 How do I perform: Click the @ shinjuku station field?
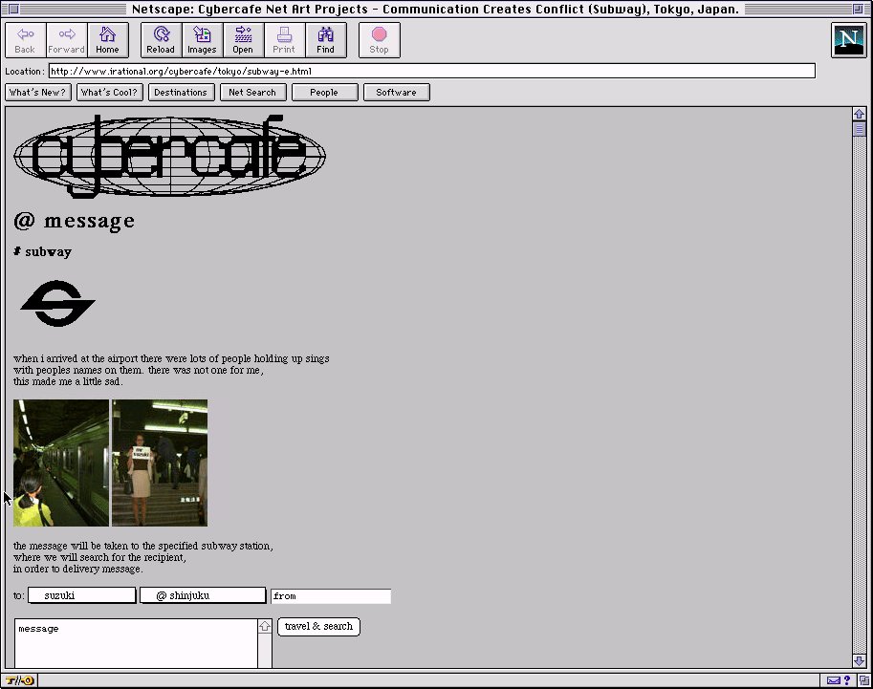203,595
